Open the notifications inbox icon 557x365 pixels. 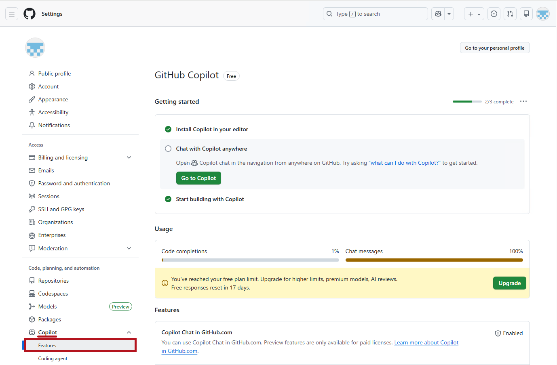click(526, 14)
